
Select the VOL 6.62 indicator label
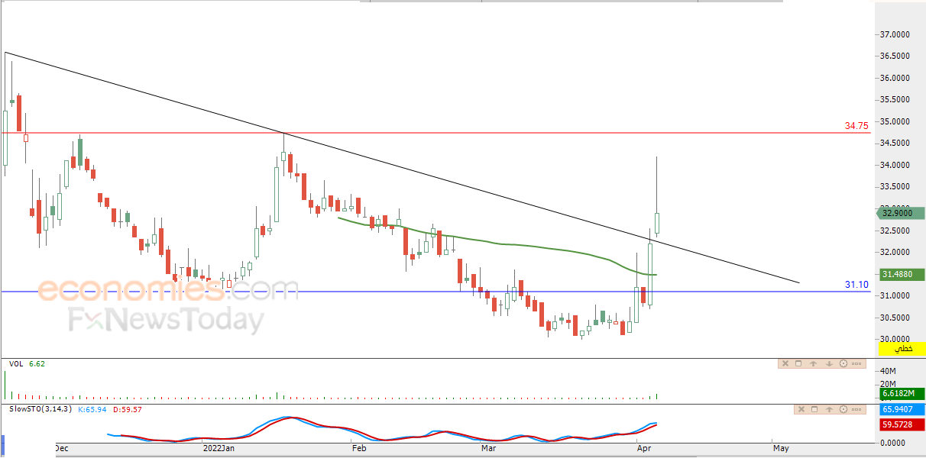27,364
